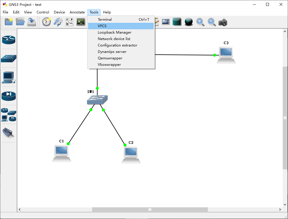Choose Loopback Manager menu entry
Screen dimensions: 288x219
[x=121, y=32]
